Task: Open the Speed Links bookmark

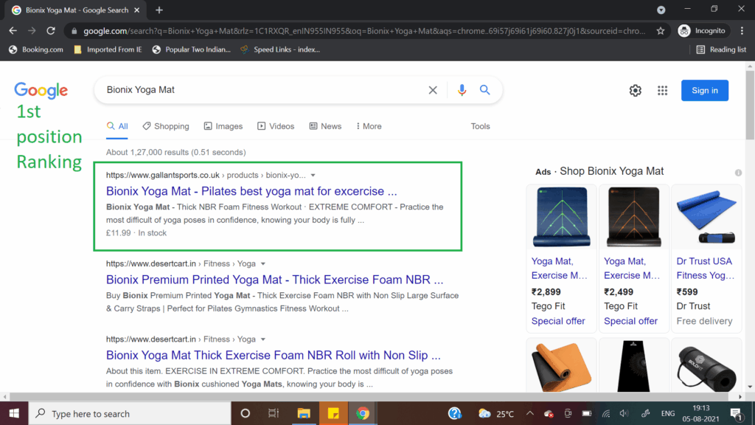Action: coord(279,49)
